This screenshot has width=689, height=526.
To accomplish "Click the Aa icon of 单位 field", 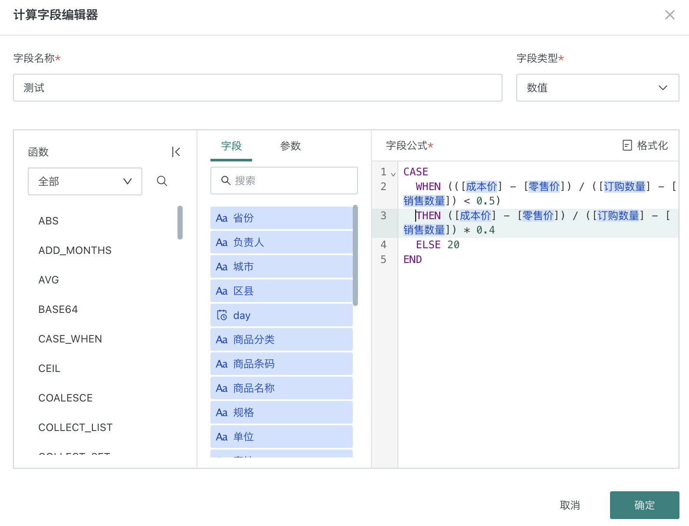I will [222, 437].
